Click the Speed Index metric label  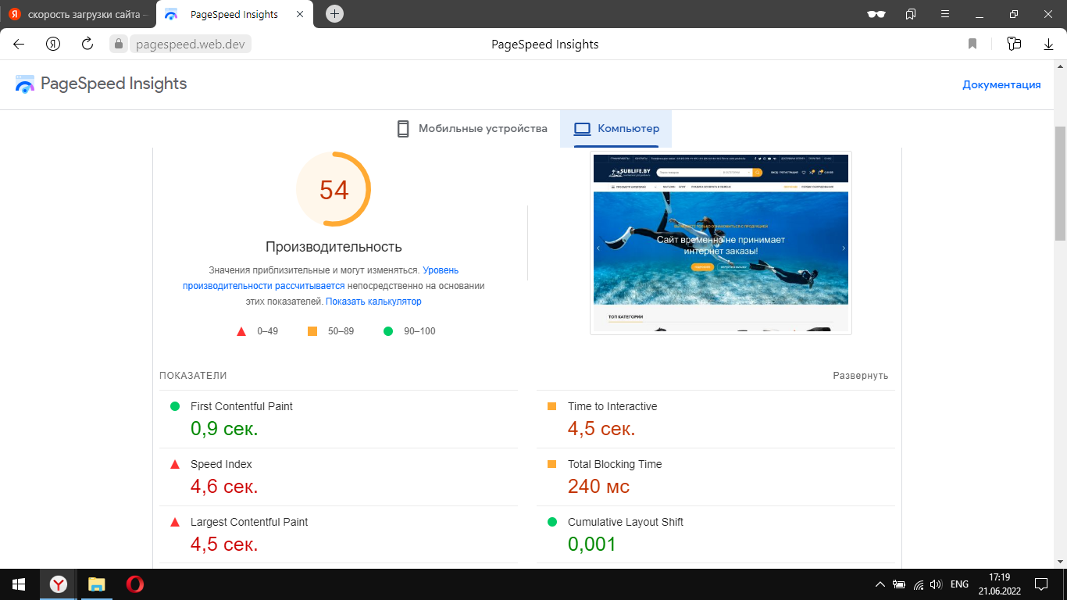click(221, 464)
